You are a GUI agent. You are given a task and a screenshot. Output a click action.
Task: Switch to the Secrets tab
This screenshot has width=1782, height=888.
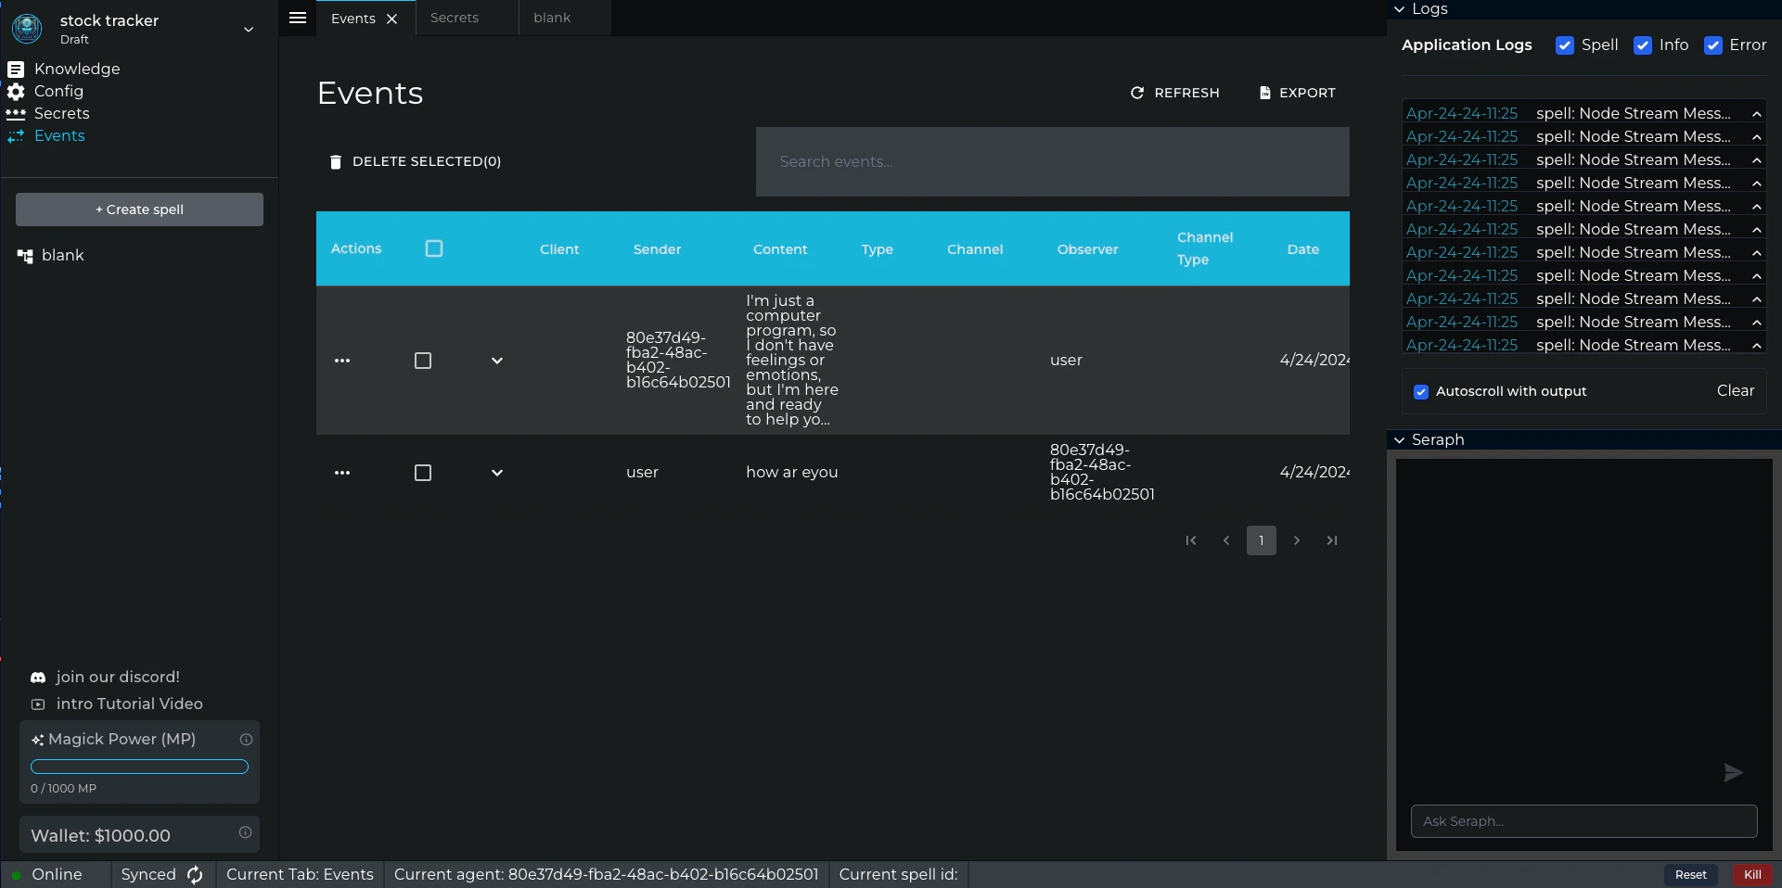click(x=455, y=18)
